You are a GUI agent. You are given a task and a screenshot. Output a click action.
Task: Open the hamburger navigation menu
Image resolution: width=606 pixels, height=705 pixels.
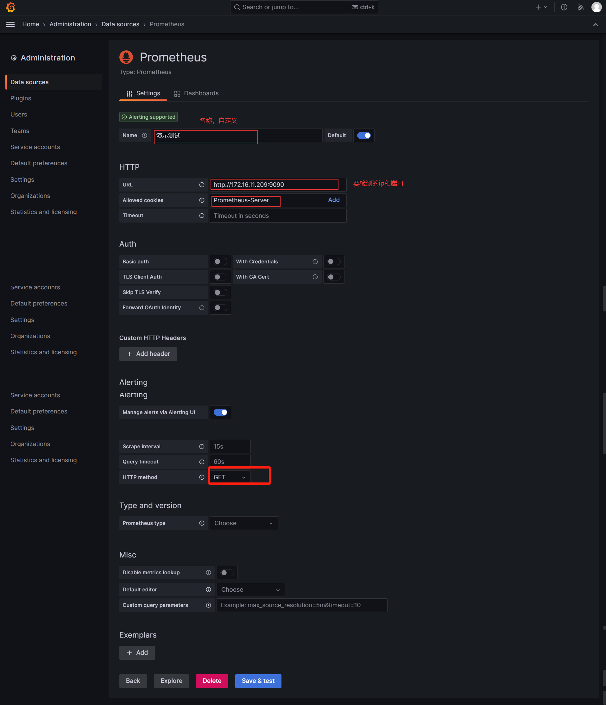[x=10, y=24]
